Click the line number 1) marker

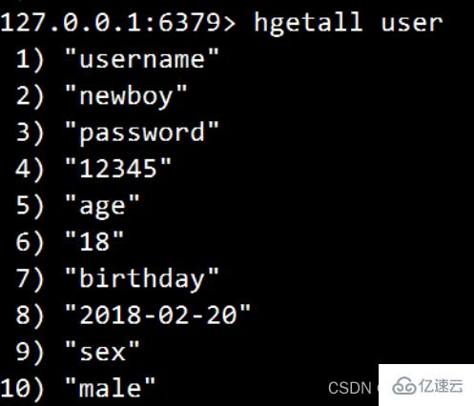[30, 60]
